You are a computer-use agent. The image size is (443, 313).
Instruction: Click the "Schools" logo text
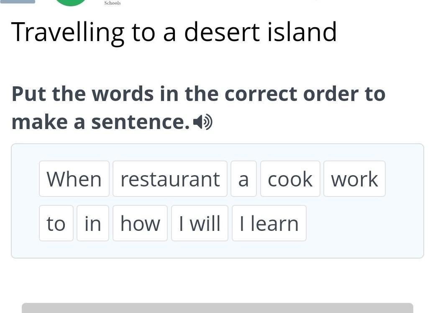click(113, 3)
